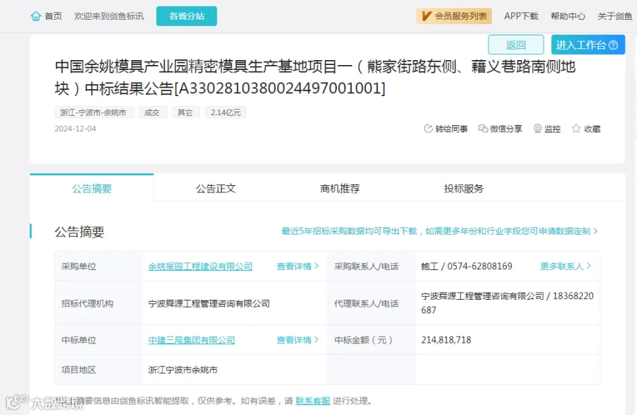Click 进入工作台 button
Viewport: 637px width, 415px height.
point(588,45)
